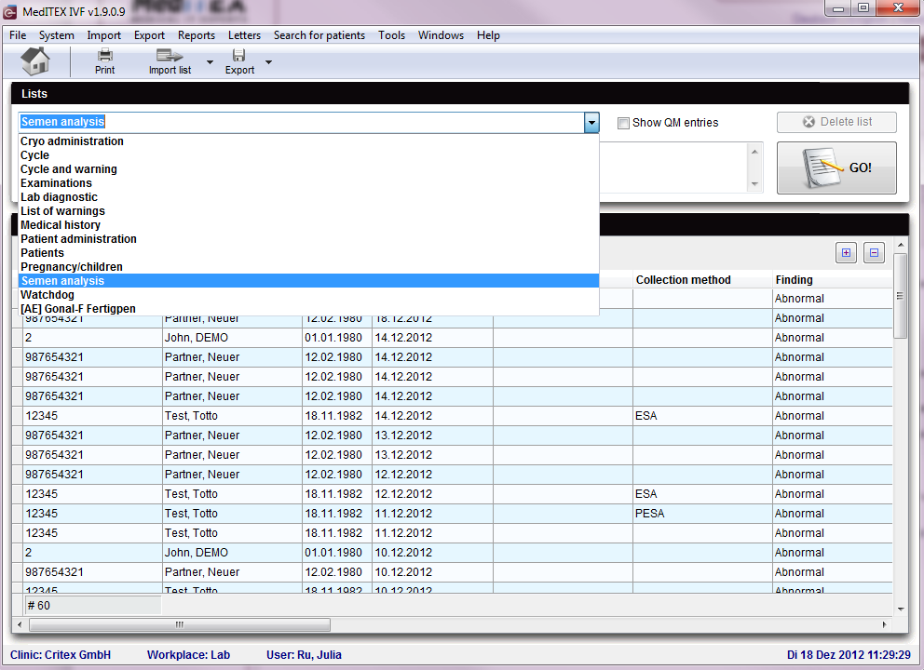Select Cycle and warning entry
This screenshot has width=924, height=670.
pos(309,169)
